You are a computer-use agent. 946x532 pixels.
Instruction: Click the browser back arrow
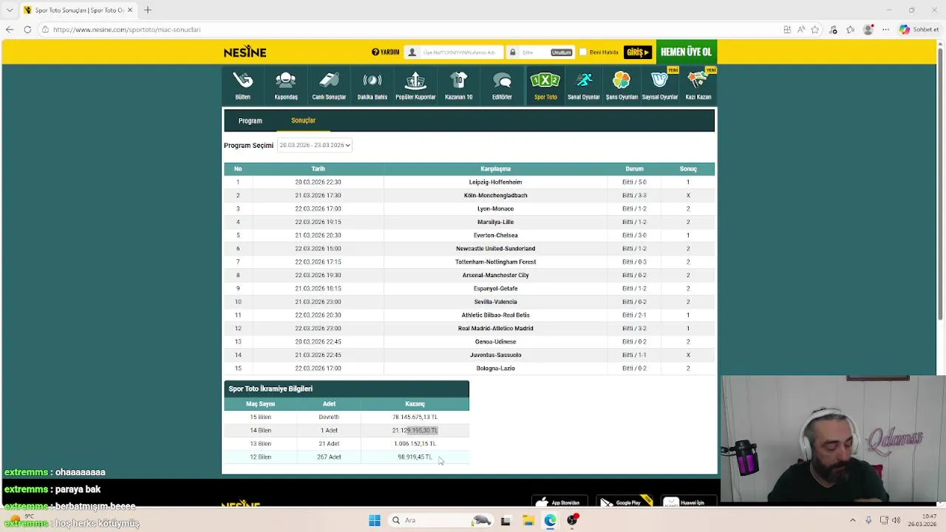pos(9,30)
